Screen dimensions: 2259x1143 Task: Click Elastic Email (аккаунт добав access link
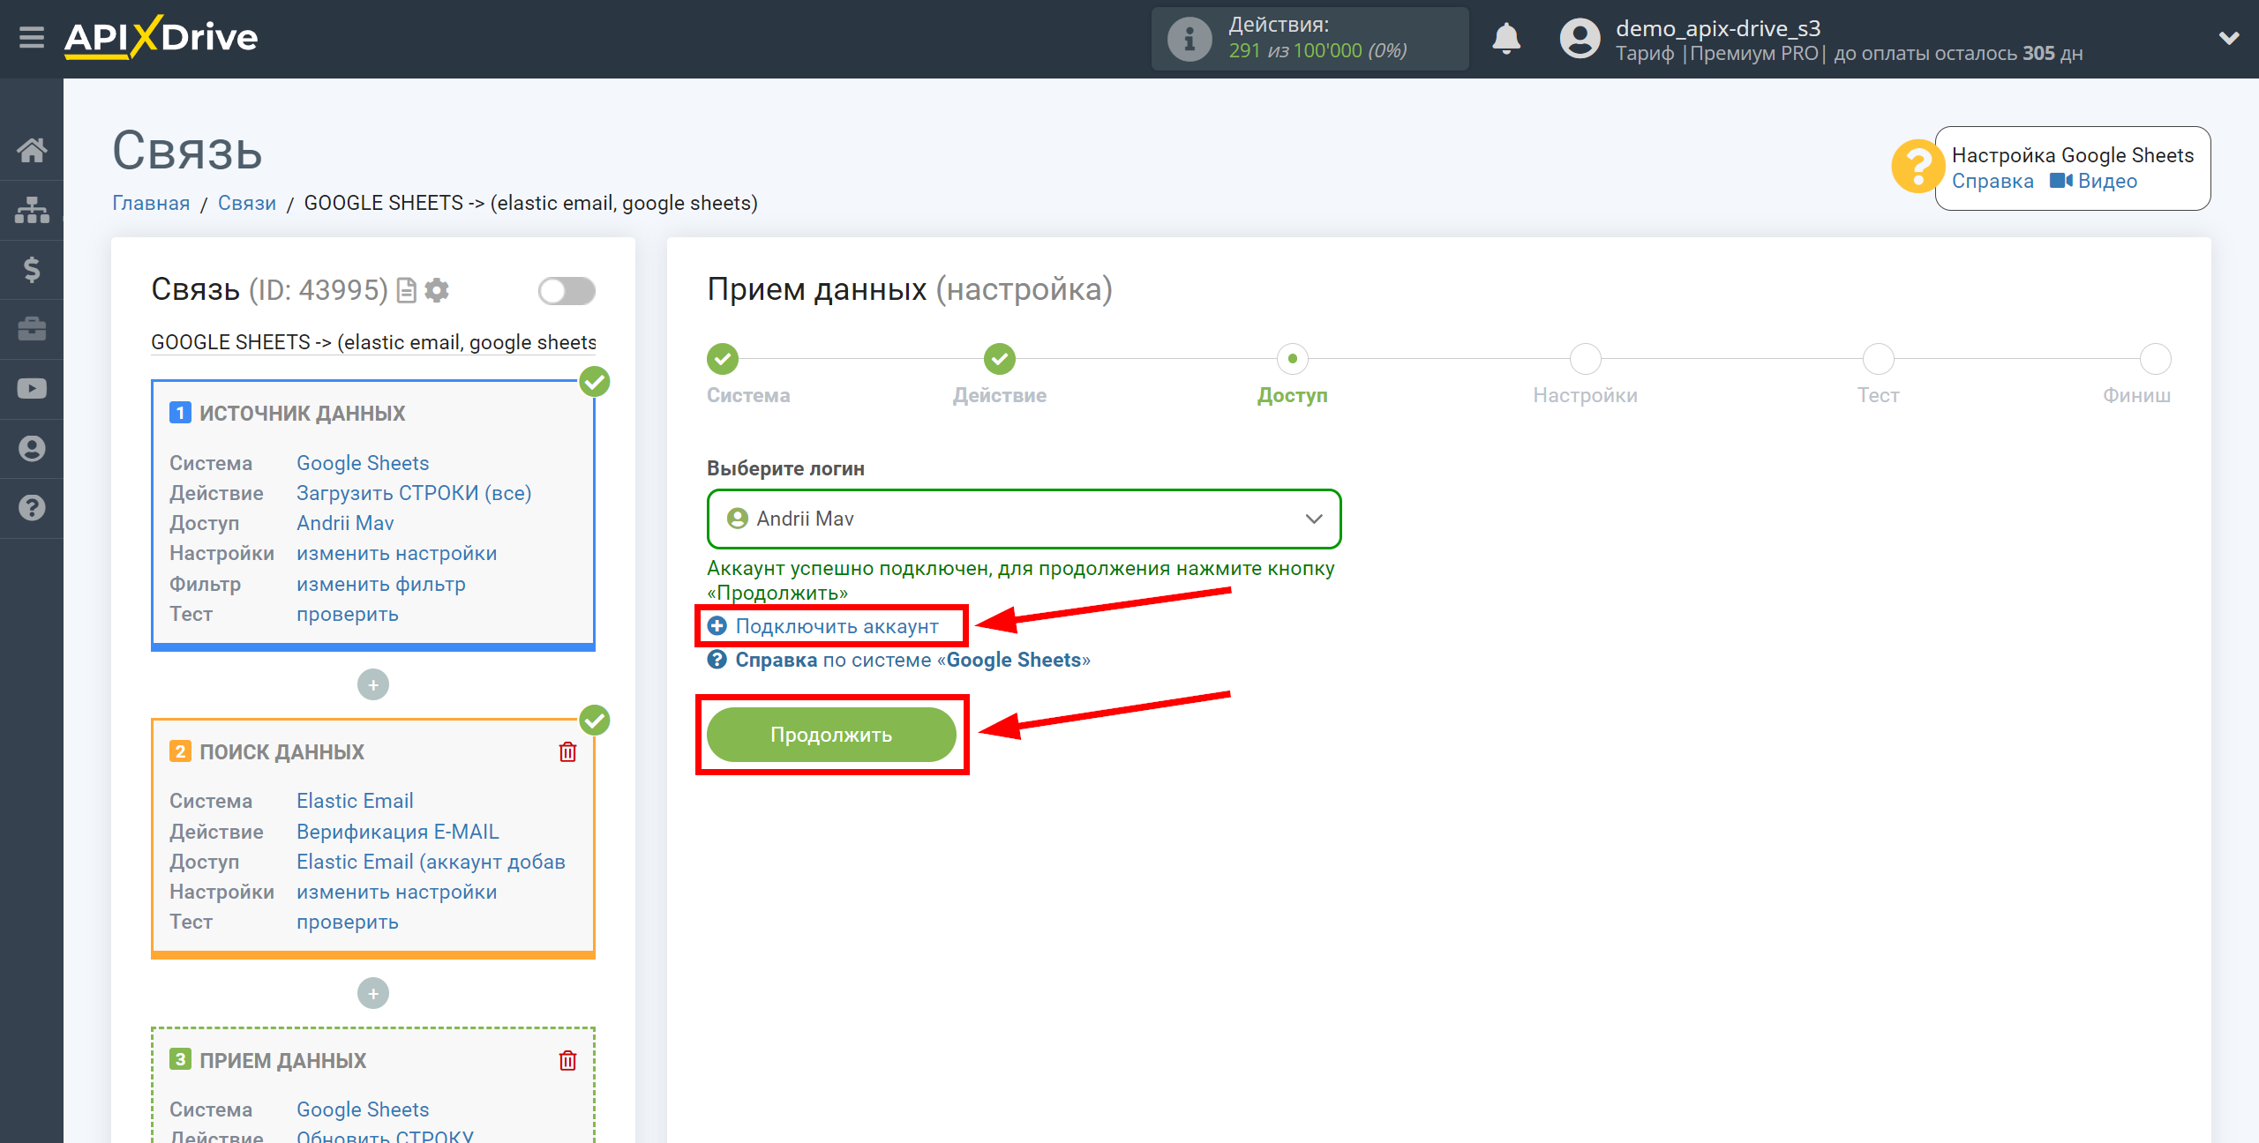(431, 862)
